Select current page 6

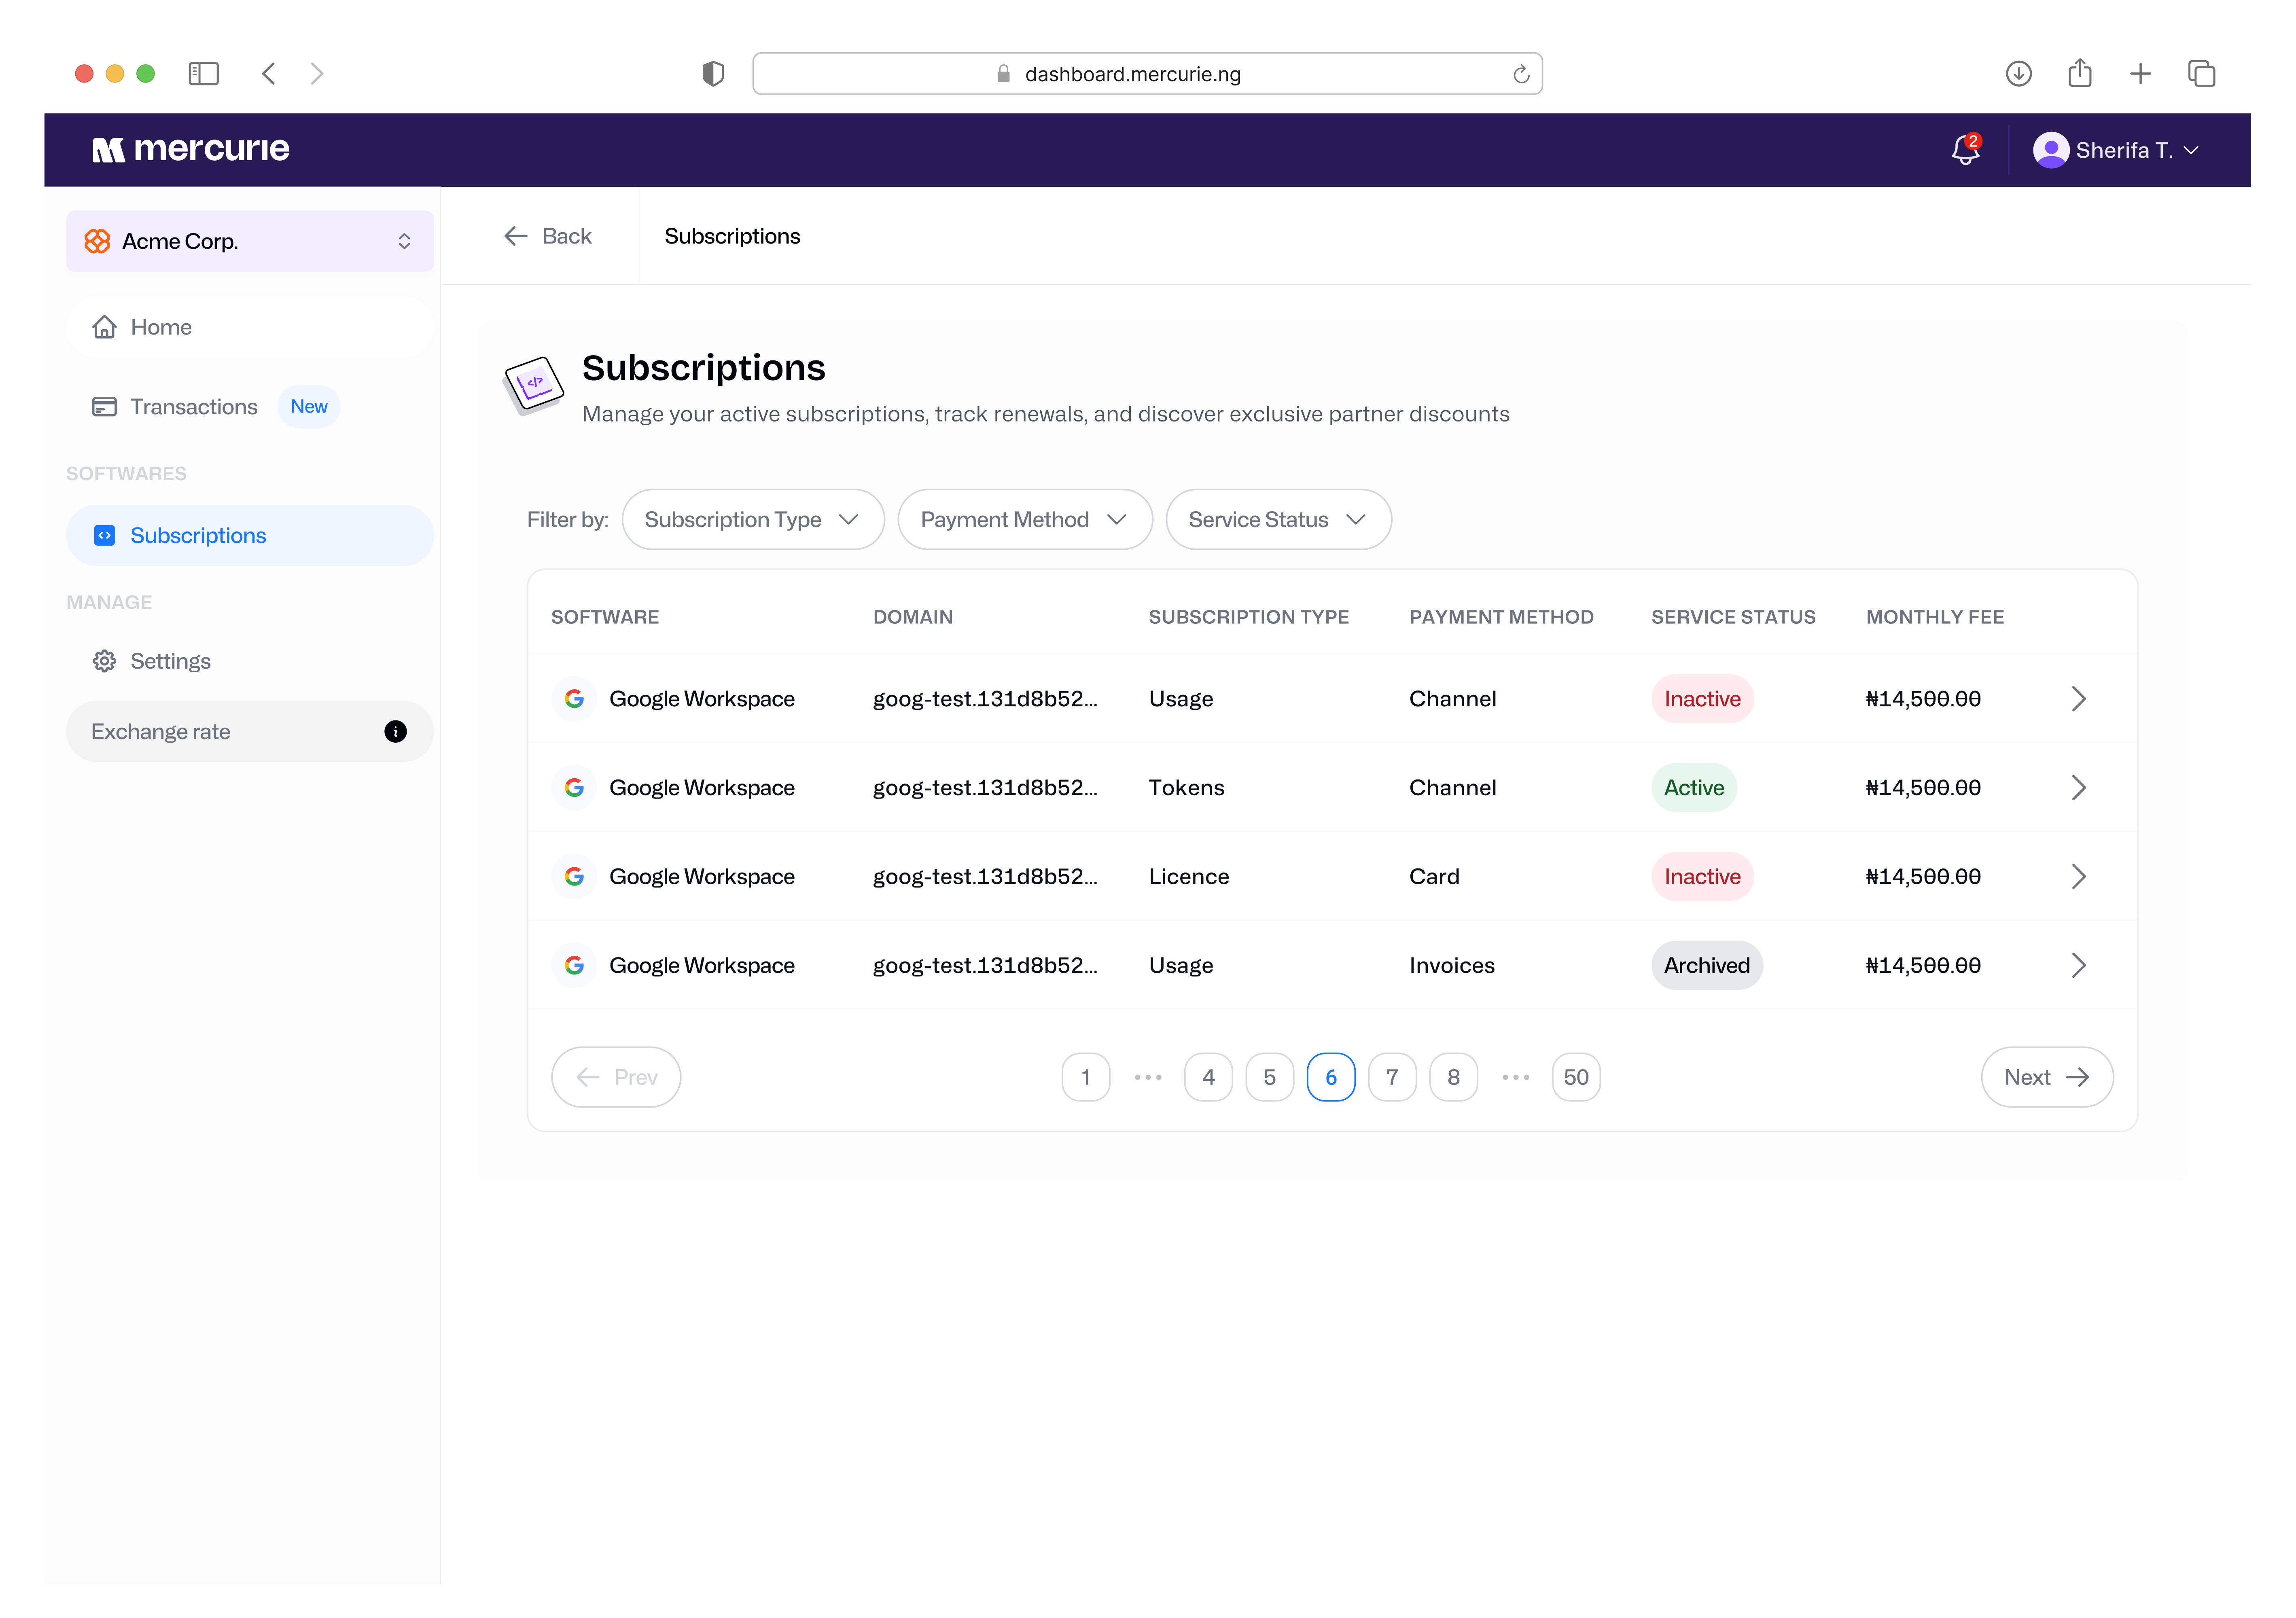tap(1331, 1077)
